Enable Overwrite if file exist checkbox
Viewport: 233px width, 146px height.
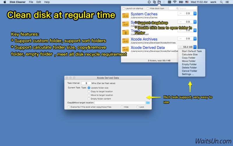(x=68, y=107)
